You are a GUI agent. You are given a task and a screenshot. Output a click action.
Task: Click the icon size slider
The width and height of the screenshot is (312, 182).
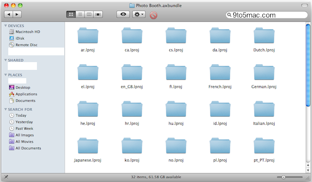tap(290, 177)
